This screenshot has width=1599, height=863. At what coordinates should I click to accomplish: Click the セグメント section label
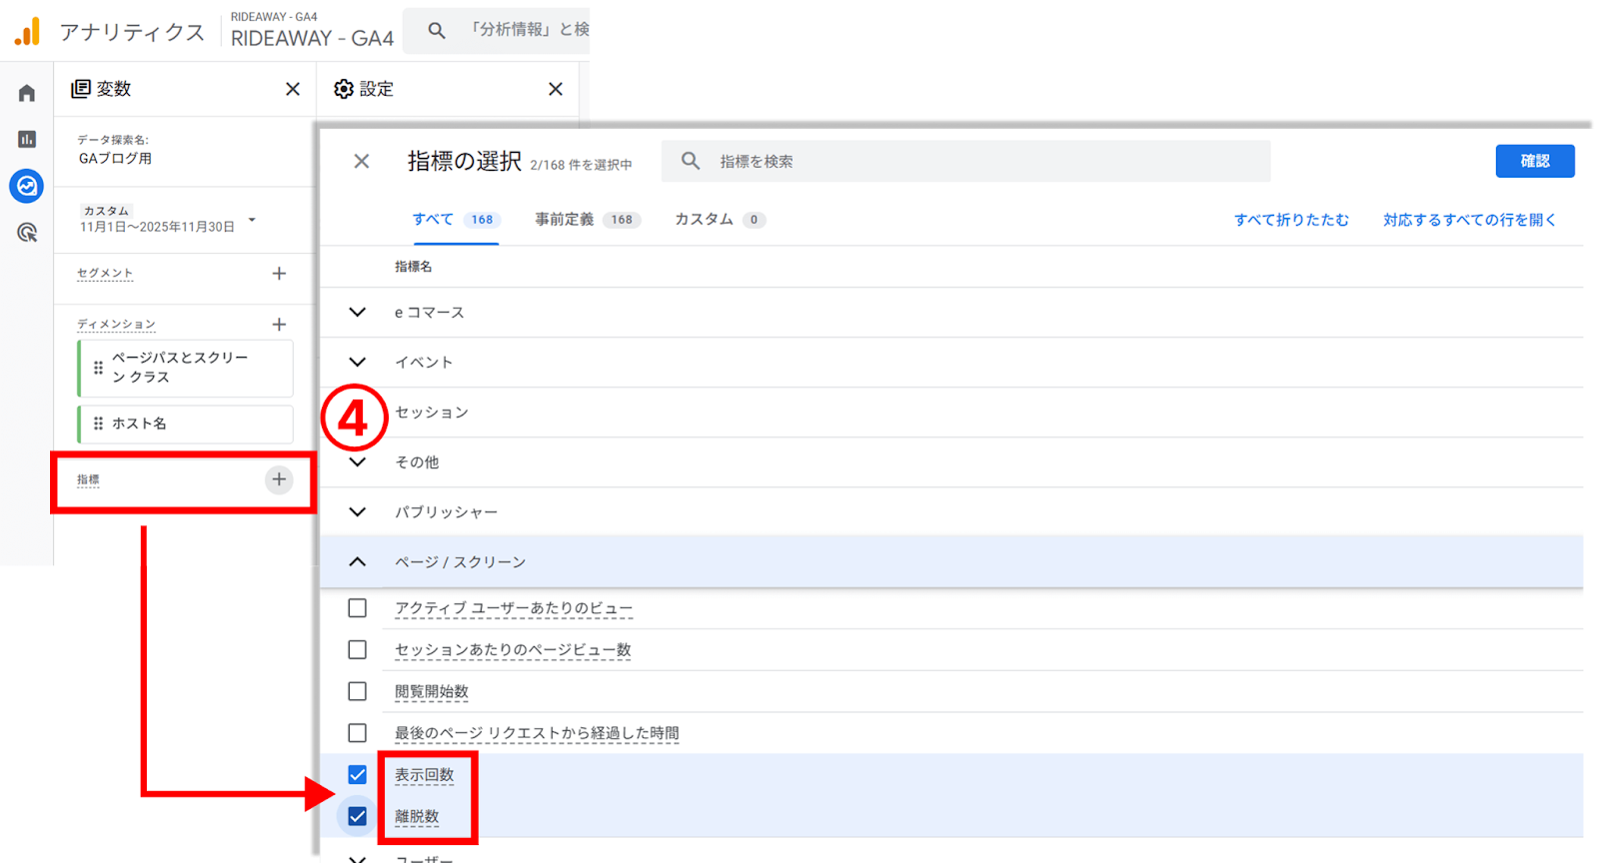(x=105, y=273)
